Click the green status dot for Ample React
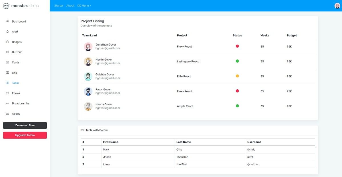This screenshot has height=177, width=342. [237, 106]
